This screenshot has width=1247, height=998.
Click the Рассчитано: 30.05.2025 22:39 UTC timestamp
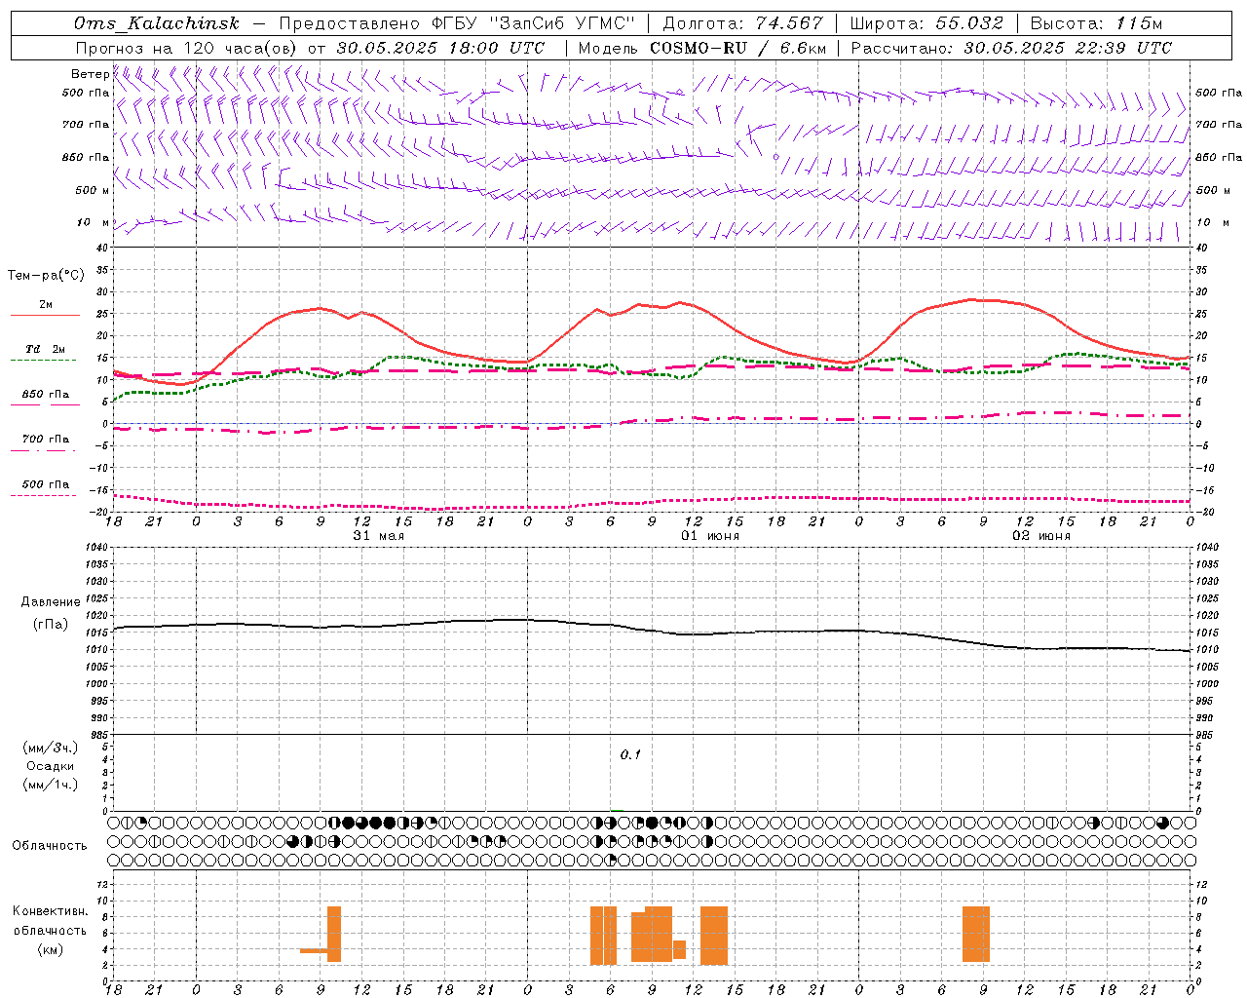click(x=1011, y=48)
